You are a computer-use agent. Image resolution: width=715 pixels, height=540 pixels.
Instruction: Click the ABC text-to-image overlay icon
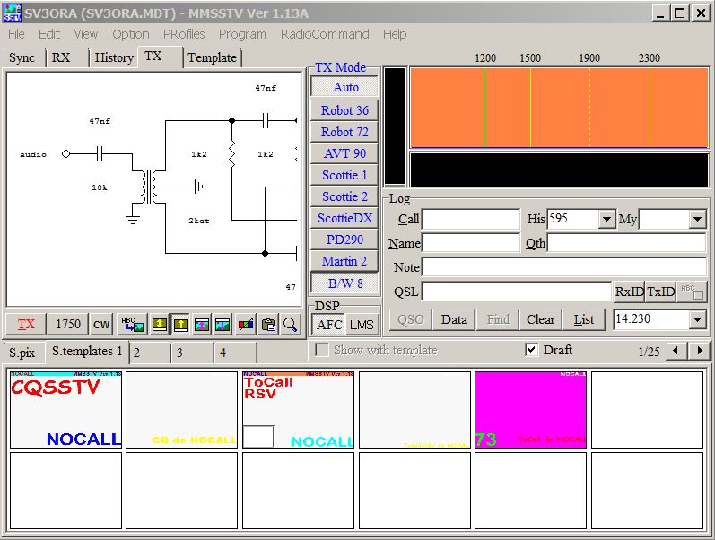tap(132, 325)
